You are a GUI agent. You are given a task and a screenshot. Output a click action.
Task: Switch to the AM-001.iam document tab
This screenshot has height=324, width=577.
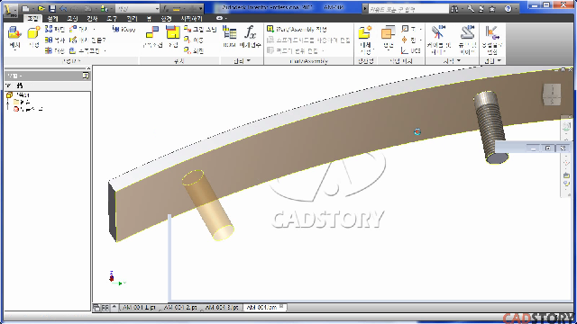[x=261, y=308]
